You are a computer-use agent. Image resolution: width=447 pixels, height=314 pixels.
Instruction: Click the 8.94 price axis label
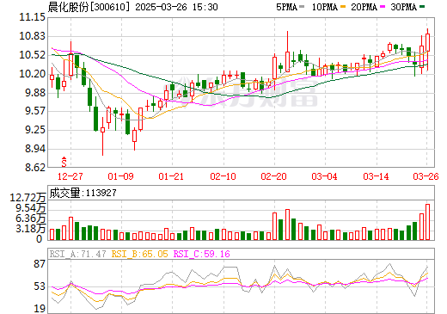pyautogui.click(x=35, y=149)
